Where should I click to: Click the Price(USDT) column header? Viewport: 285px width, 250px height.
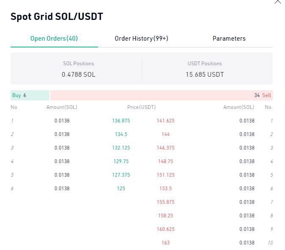(141, 107)
